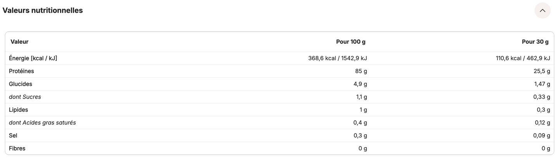Collapse the Valeurs nutritionnelles section chevron
The height and width of the screenshot is (161, 560).
pyautogui.click(x=542, y=10)
